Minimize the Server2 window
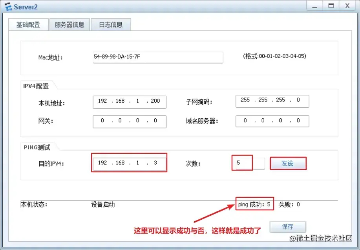 click(315, 6)
